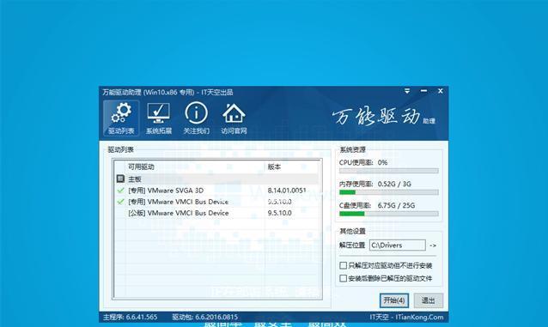Click the 开始(4) button

coord(394,300)
